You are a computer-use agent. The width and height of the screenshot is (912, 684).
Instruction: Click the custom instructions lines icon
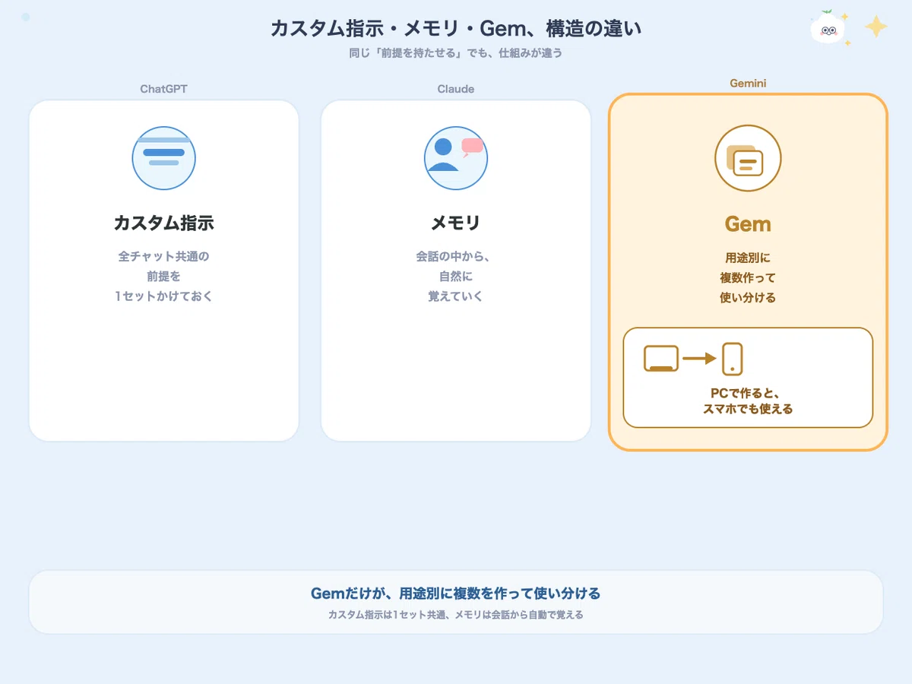point(163,158)
